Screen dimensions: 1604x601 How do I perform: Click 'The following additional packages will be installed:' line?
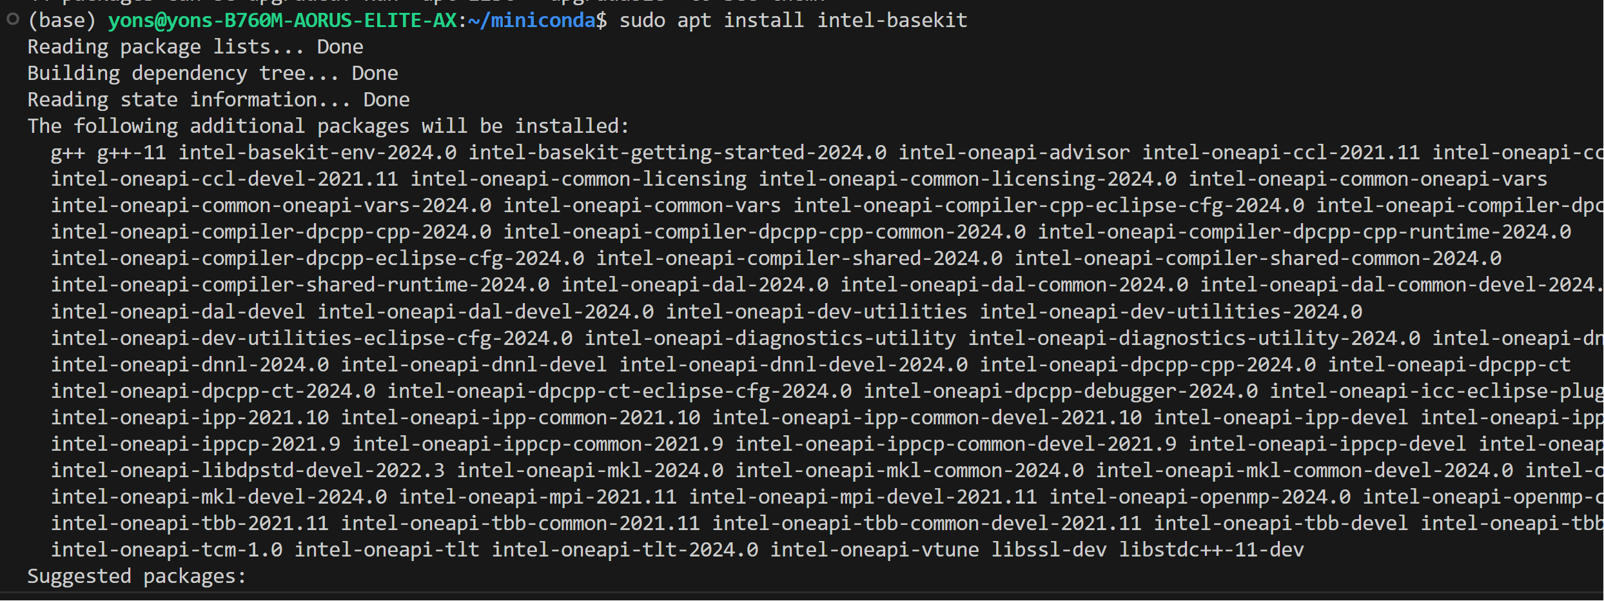[328, 126]
